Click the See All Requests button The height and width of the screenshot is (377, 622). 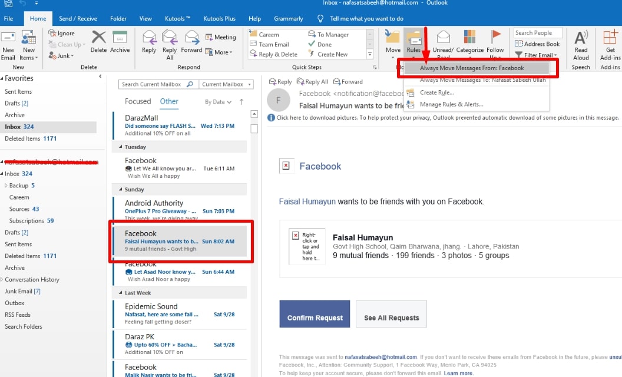pos(391,314)
